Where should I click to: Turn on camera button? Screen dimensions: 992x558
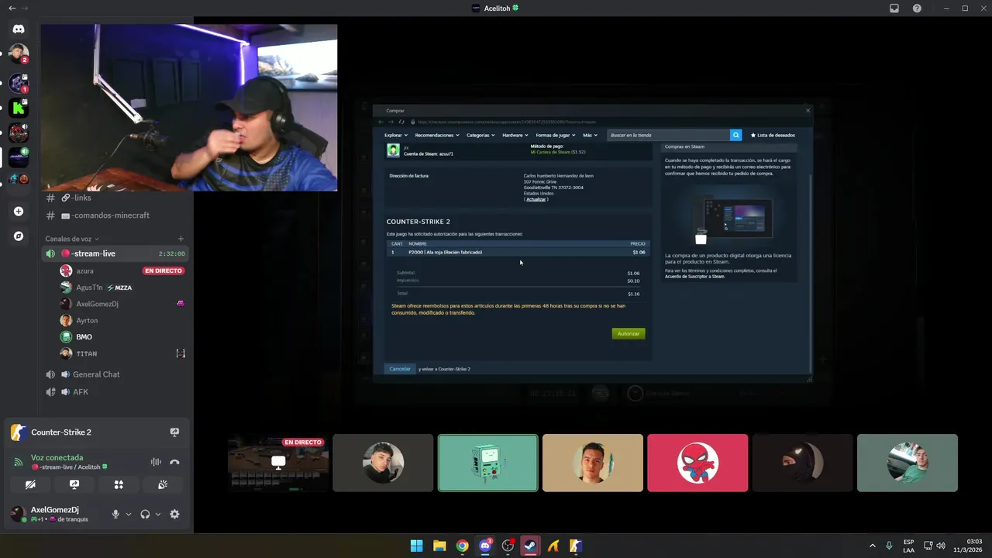click(30, 484)
